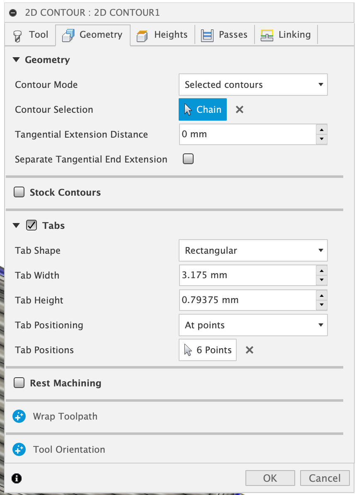Clear Contour Selection with the X icon
359x495 pixels.
[240, 109]
